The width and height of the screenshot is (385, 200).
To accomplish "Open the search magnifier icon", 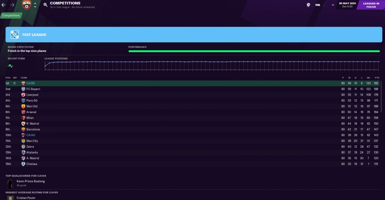I will pyautogui.click(x=45, y=5).
